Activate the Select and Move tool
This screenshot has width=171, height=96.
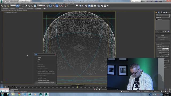pyautogui.click(x=29, y=6)
